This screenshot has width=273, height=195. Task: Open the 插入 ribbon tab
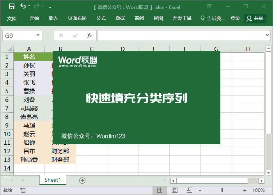[53, 18]
